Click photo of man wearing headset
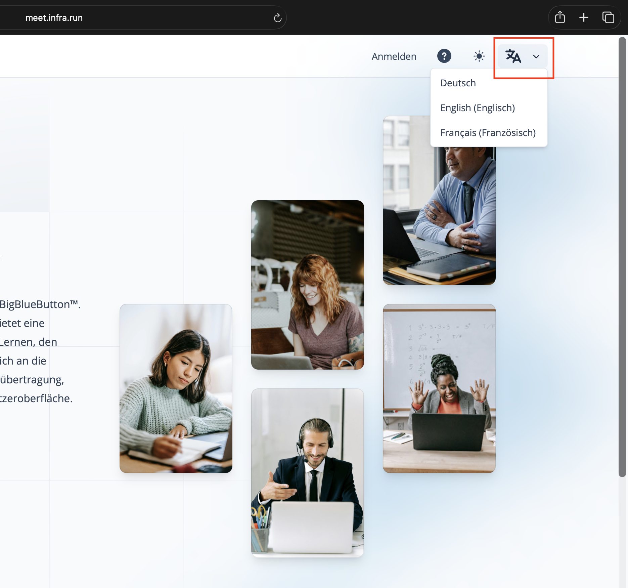This screenshot has width=628, height=588. [x=307, y=473]
